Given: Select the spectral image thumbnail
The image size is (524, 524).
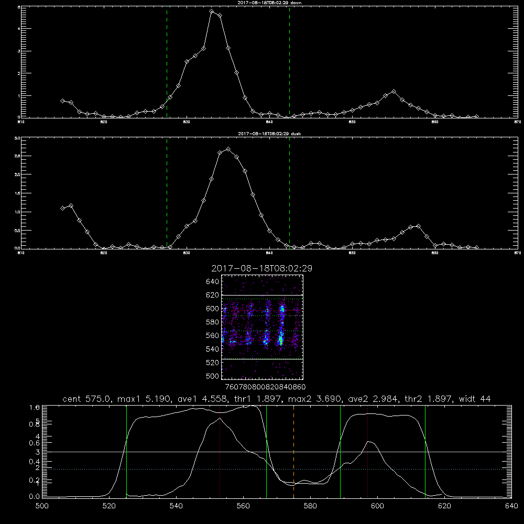Looking at the screenshot, I should [262, 327].
